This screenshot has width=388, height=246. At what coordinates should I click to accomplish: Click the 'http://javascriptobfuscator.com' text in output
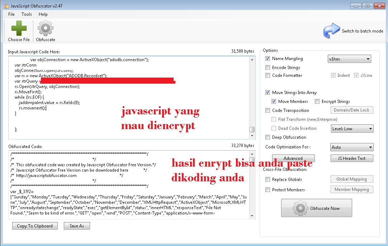tap(46, 176)
